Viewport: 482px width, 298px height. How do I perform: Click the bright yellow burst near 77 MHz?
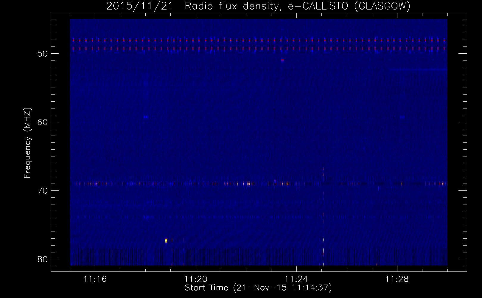pyautogui.click(x=166, y=240)
